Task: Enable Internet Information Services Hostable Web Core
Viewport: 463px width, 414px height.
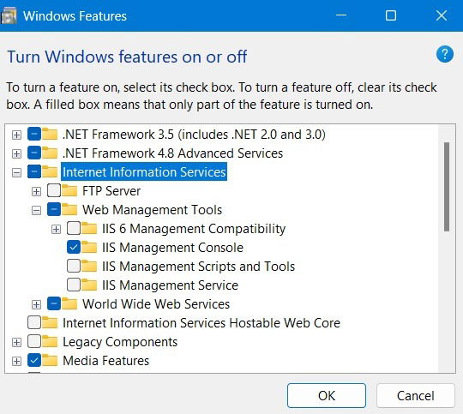Action: 34,322
